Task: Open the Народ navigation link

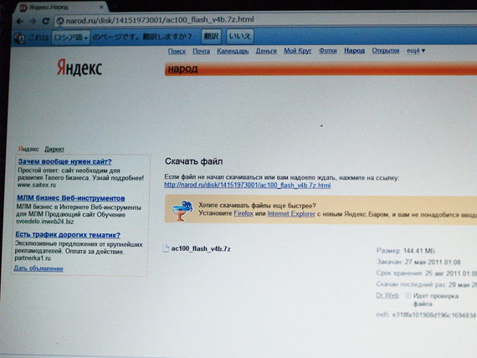Action: tap(355, 50)
